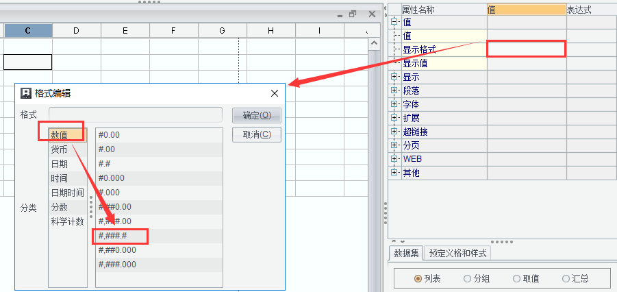Click the 确定(O) button

click(x=257, y=115)
